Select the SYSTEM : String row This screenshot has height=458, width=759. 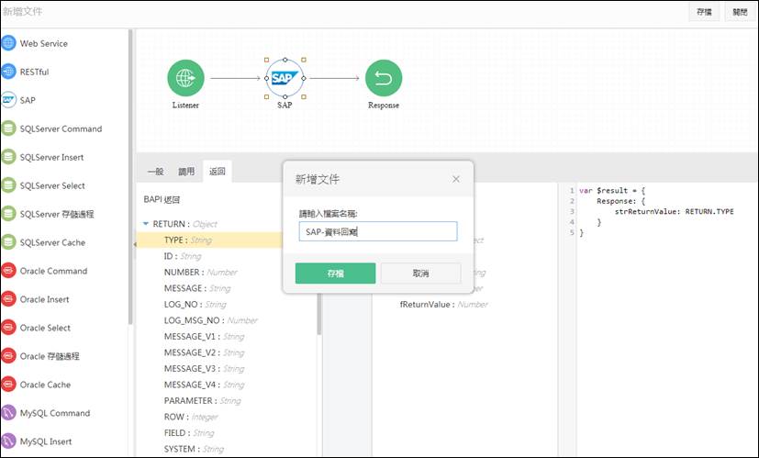(x=194, y=449)
